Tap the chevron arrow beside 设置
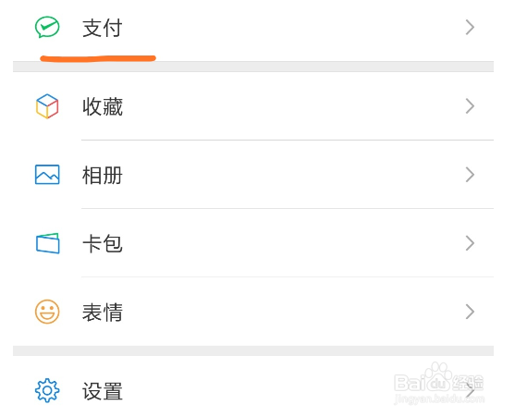Image resolution: width=515 pixels, height=417 pixels. pyautogui.click(x=470, y=390)
